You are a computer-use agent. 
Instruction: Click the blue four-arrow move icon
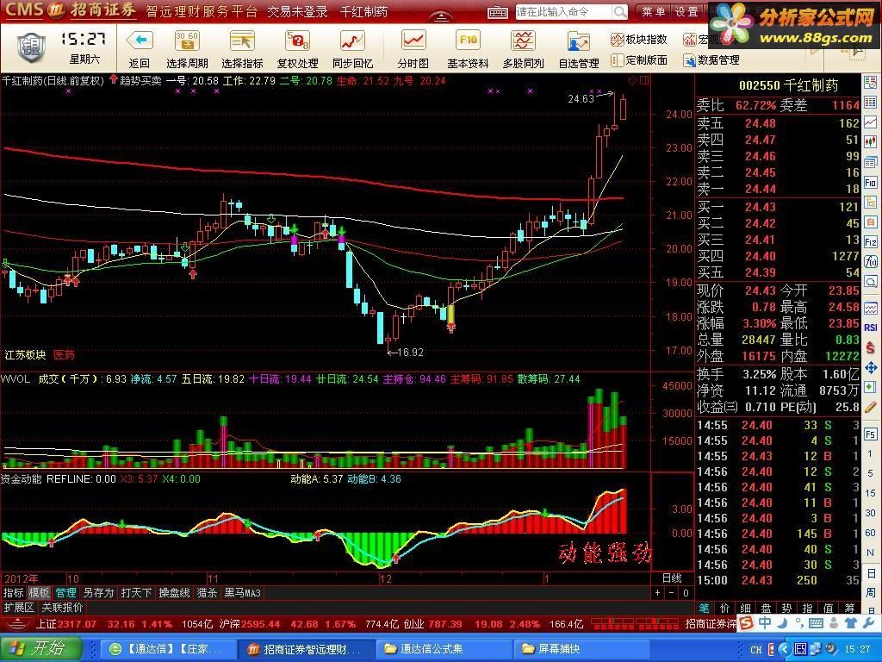tap(870, 367)
